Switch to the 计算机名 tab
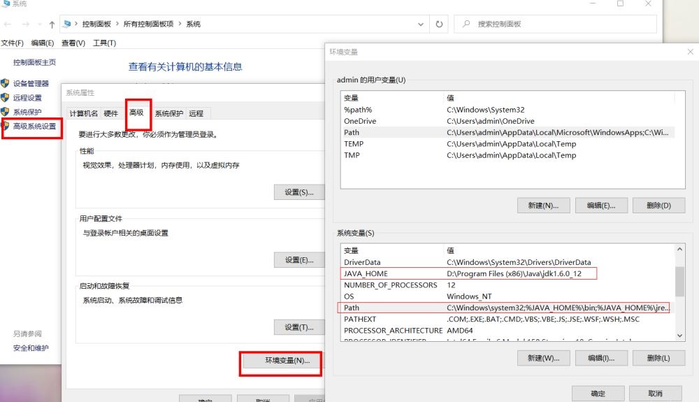Viewport: 699px width, 402px height. tap(83, 114)
